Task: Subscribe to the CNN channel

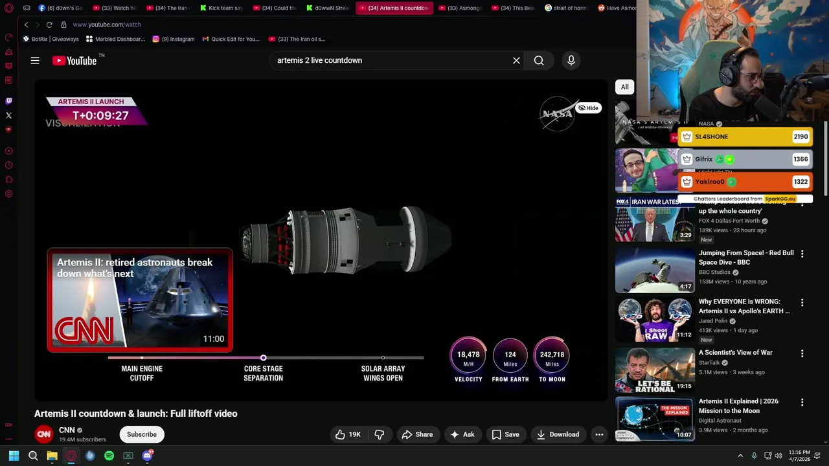Action: [142, 434]
